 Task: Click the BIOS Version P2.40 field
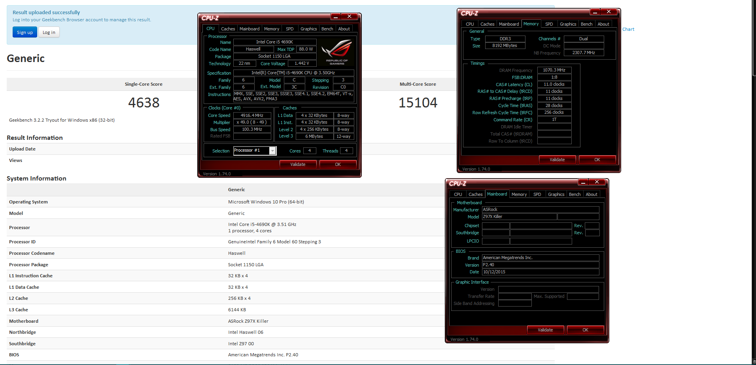pos(540,265)
